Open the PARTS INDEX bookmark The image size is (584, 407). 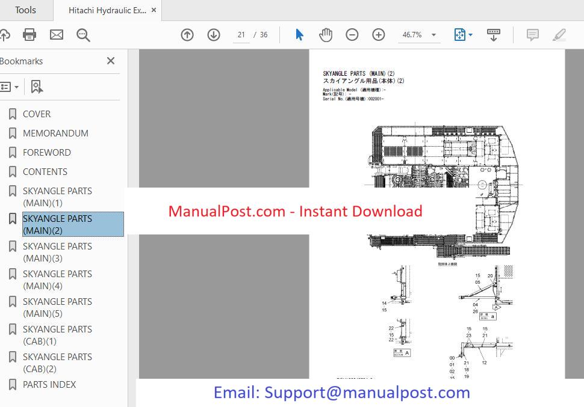point(49,385)
